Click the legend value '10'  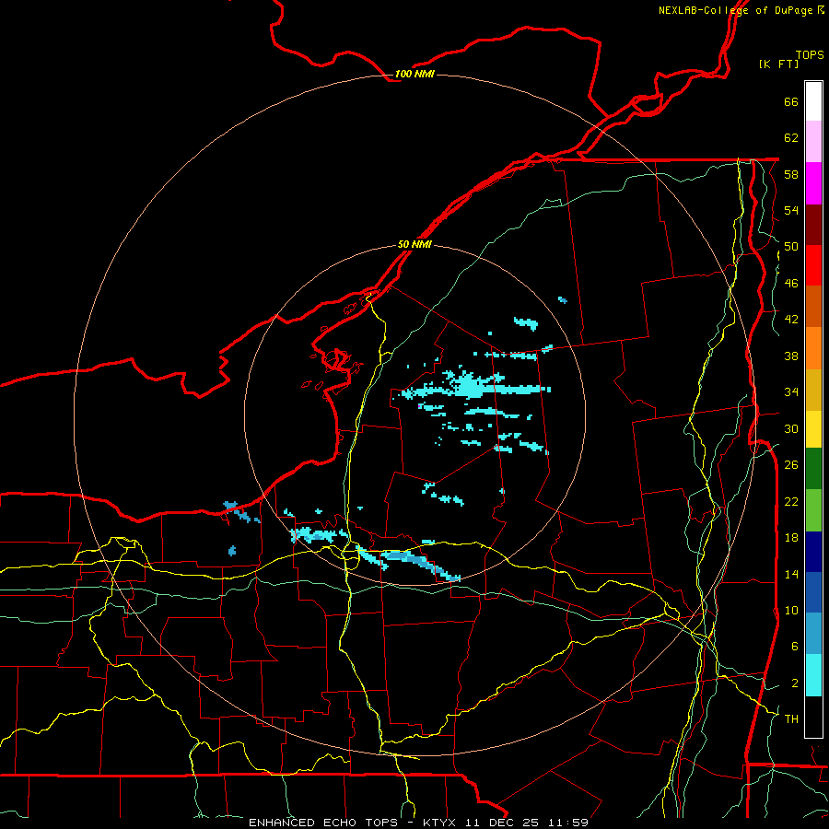(791, 610)
